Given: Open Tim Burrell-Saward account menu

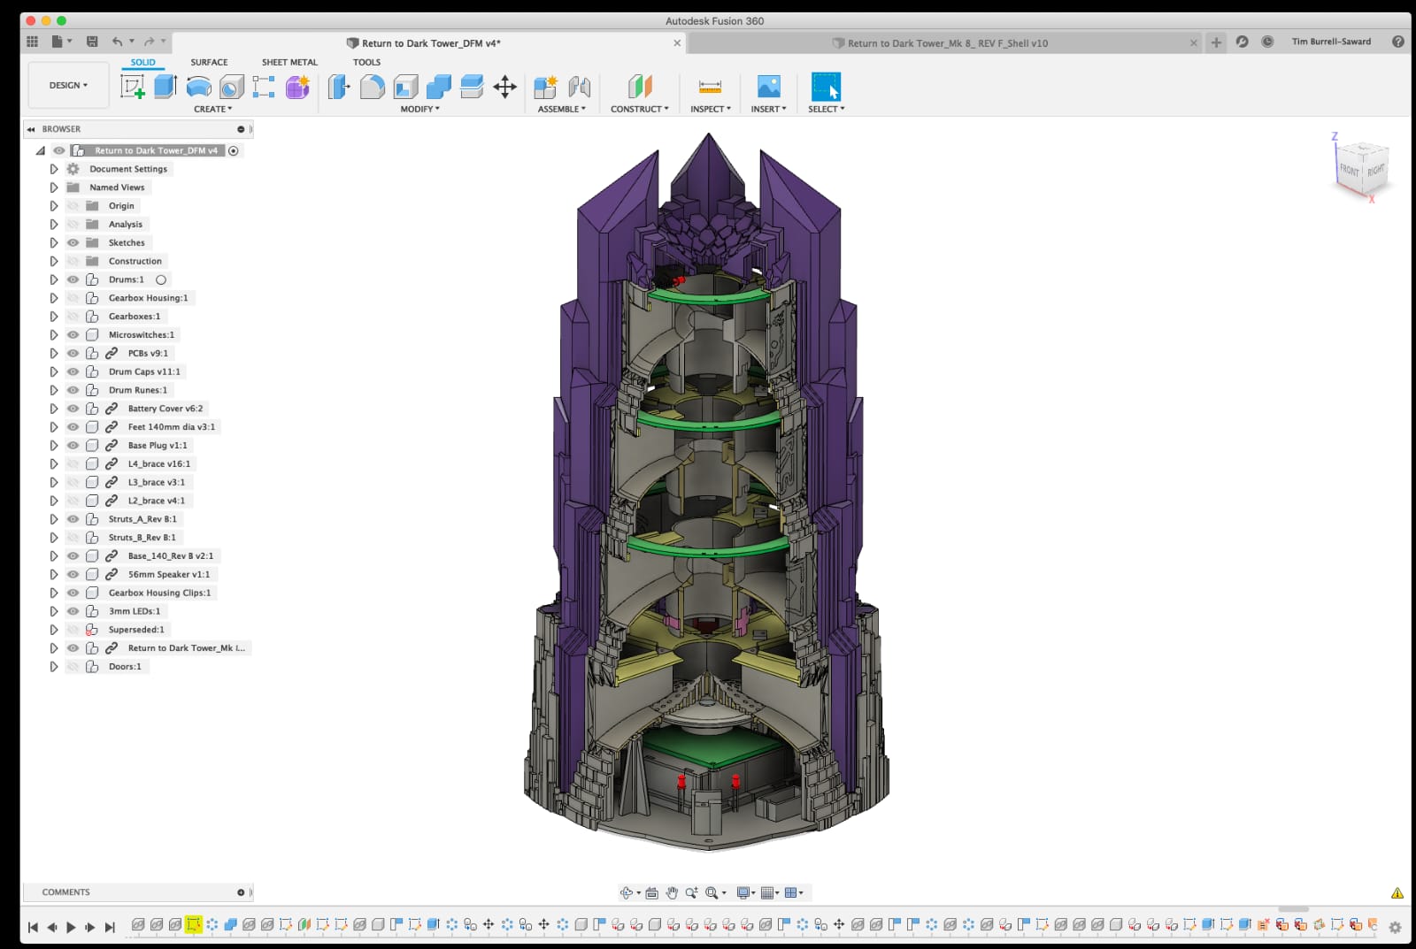Looking at the screenshot, I should click(x=1330, y=42).
